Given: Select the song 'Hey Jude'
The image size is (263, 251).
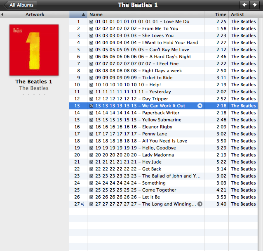Looking at the screenshot, I should tap(128, 162).
